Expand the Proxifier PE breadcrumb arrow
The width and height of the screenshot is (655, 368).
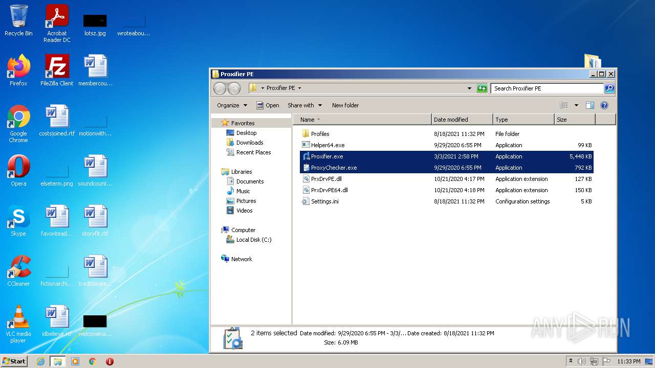point(299,88)
